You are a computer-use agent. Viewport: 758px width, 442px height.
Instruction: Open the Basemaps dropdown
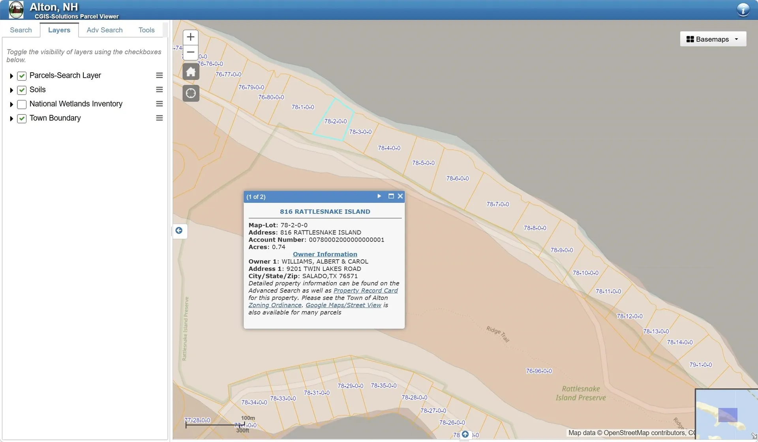pyautogui.click(x=713, y=39)
